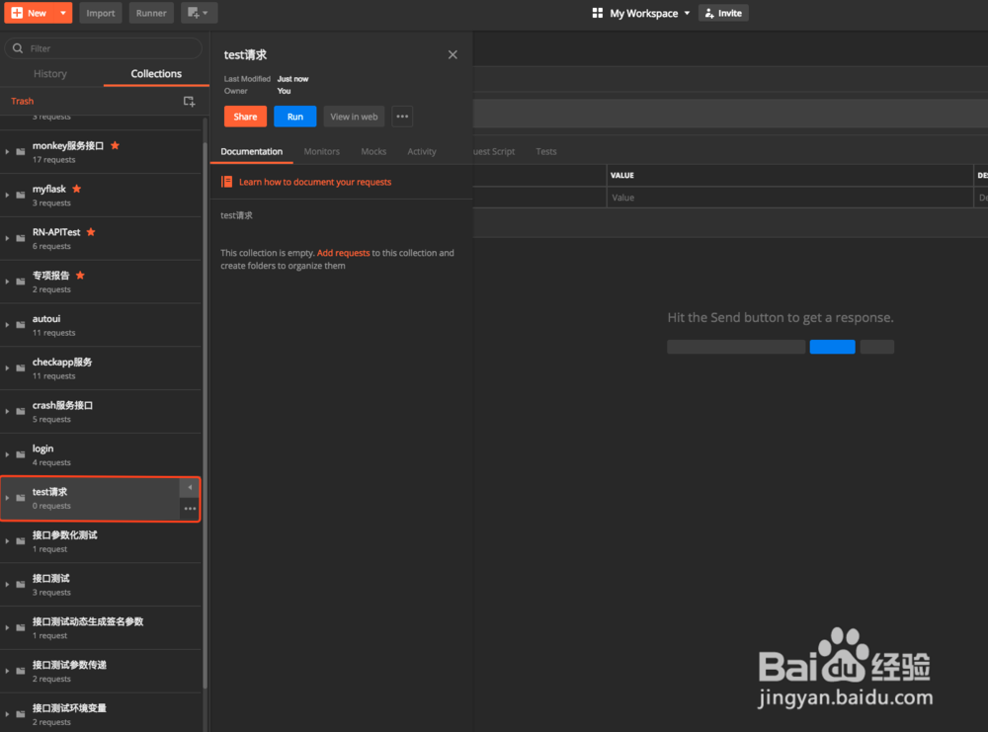Switch to the Documentation tab
Screen dimensions: 988x732
251,152
